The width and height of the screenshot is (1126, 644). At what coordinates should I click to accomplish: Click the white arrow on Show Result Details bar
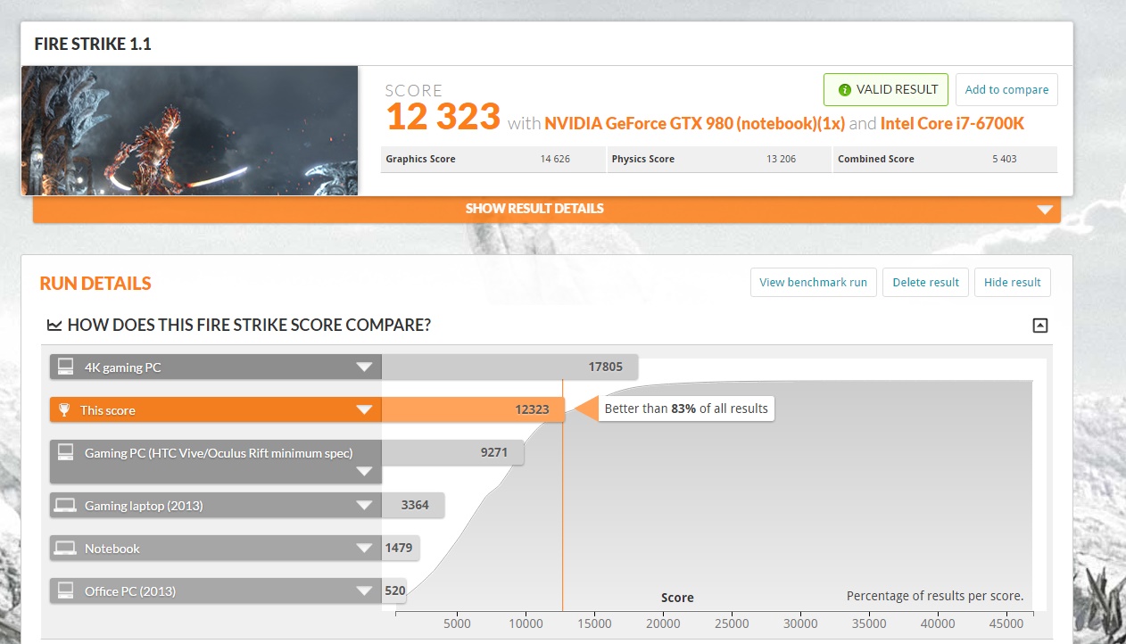pos(1046,211)
